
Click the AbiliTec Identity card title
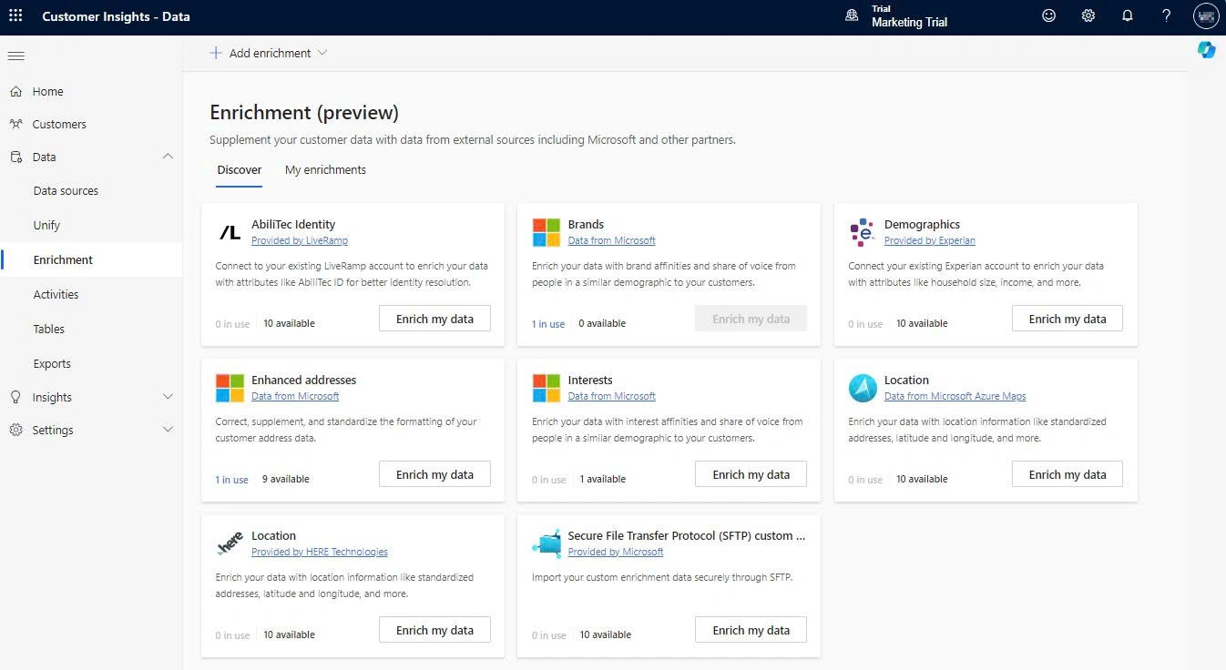[293, 225]
